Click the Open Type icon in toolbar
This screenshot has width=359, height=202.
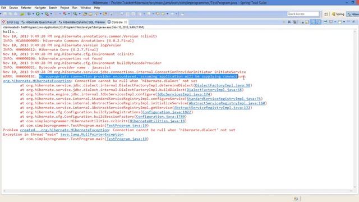[x=85, y=14]
